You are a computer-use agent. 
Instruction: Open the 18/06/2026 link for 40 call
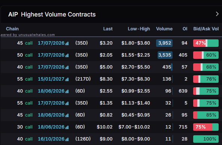pos(51,91)
